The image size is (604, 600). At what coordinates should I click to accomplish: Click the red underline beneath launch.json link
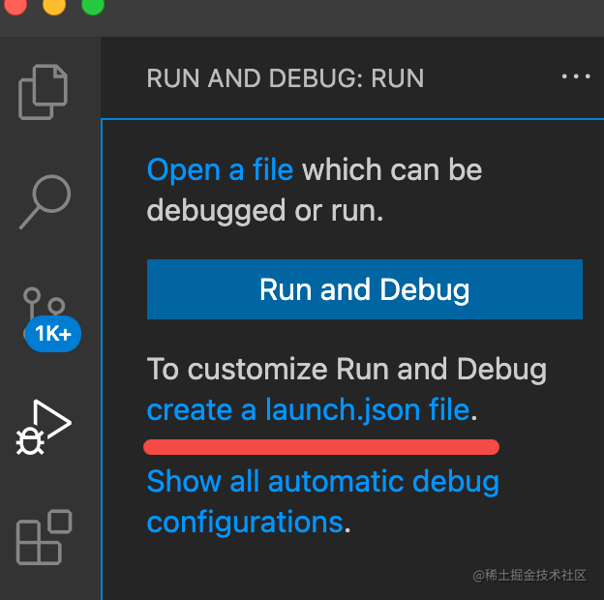coord(320,447)
